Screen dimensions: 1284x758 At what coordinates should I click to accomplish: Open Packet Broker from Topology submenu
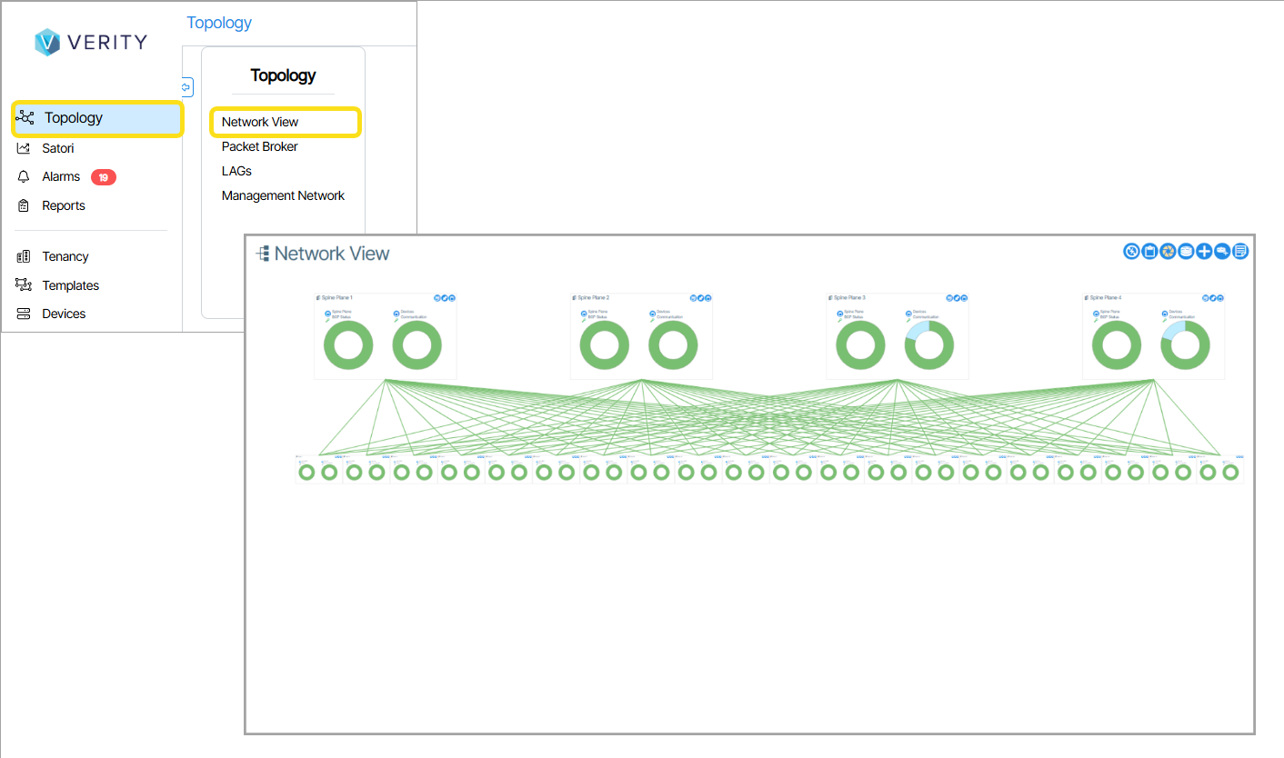(259, 146)
